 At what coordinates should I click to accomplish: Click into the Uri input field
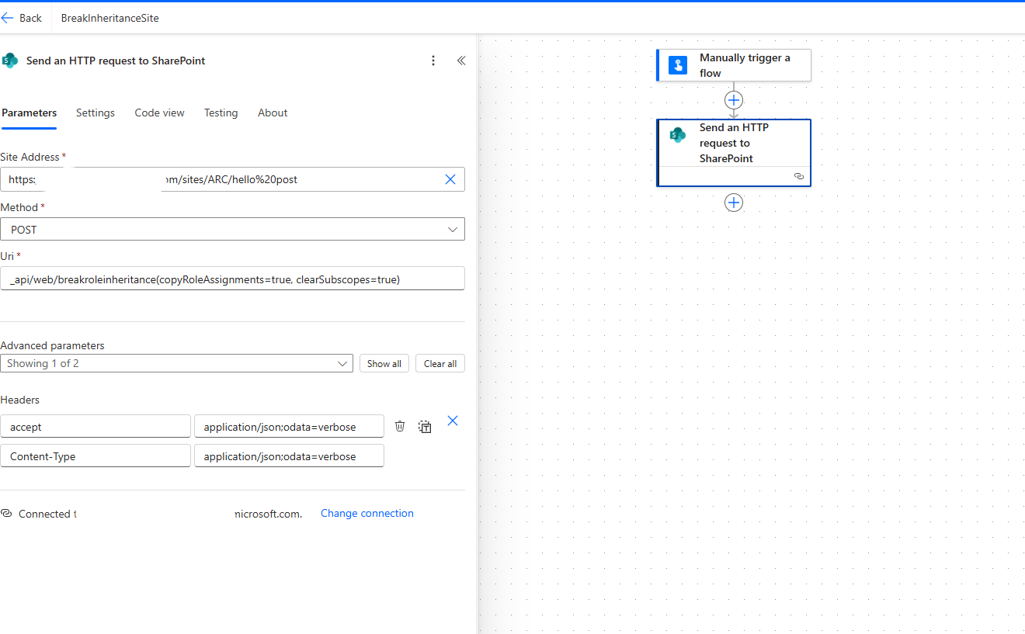tap(232, 279)
